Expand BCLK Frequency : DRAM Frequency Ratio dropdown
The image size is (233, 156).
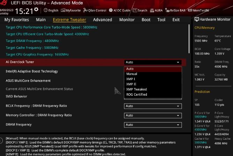[x=153, y=106]
